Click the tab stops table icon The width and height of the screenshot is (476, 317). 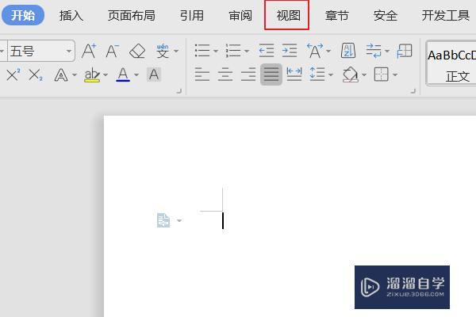(405, 51)
